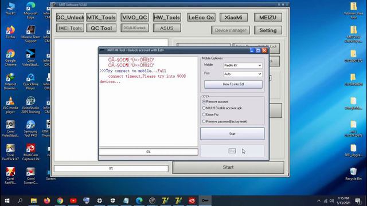
Task: Open MTK_Tools tab in MRT Software
Action: (101, 17)
